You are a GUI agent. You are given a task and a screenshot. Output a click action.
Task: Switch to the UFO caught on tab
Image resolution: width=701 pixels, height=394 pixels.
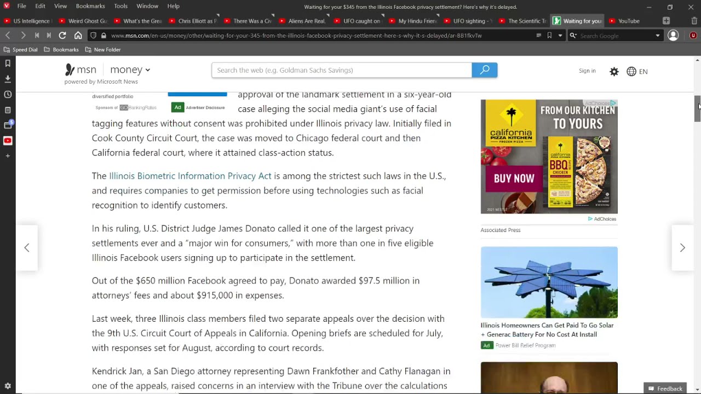tap(358, 21)
